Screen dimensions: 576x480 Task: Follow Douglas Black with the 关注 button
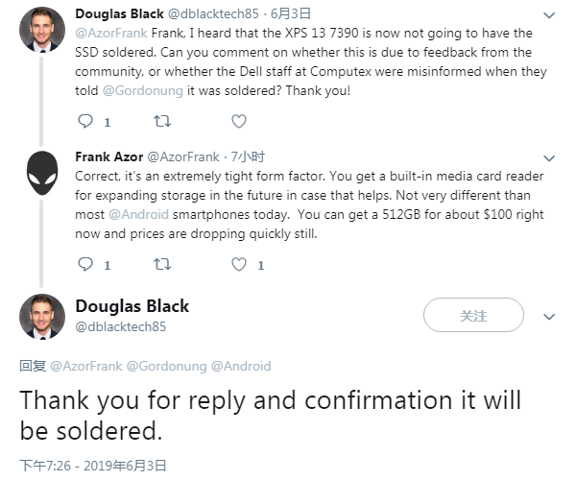coord(474,315)
